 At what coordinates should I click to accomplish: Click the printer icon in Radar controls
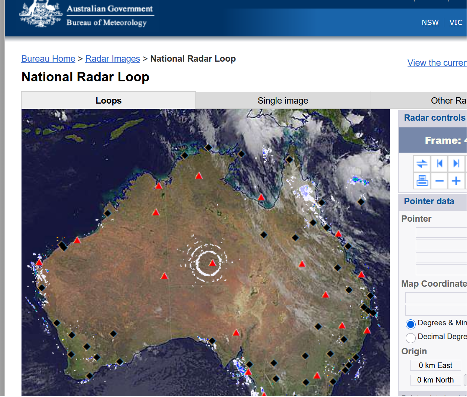[422, 181]
